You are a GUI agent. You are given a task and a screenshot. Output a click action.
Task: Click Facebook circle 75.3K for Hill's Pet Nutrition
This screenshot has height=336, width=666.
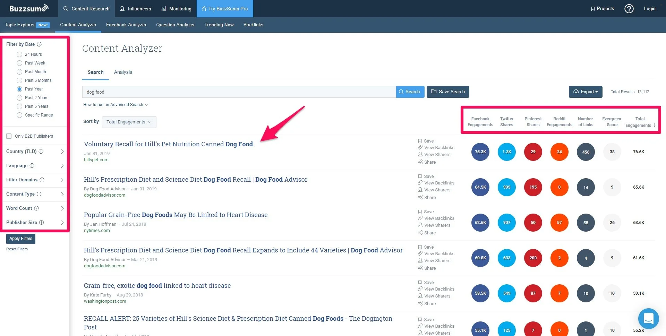coord(480,152)
